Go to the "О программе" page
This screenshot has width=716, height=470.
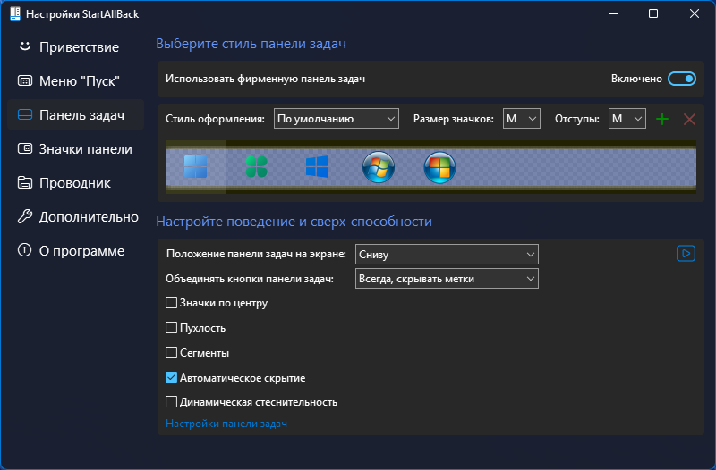pos(81,251)
